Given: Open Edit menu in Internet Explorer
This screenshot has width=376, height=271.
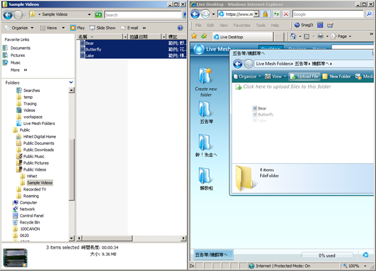Looking at the screenshot, I should 210,25.
